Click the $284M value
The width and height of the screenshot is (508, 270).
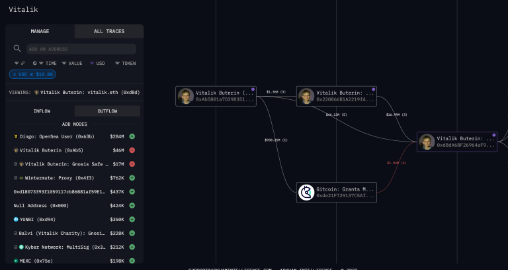[117, 136]
